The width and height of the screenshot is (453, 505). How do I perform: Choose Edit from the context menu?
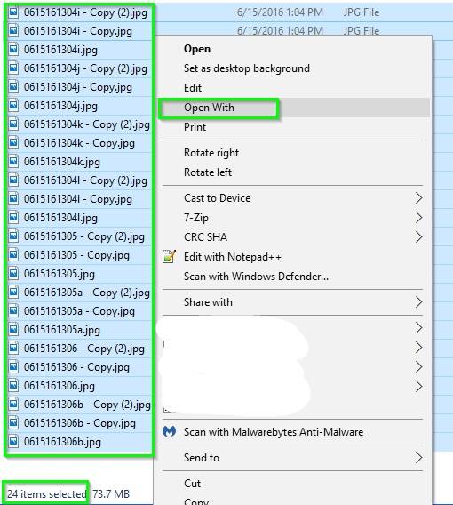click(x=193, y=88)
